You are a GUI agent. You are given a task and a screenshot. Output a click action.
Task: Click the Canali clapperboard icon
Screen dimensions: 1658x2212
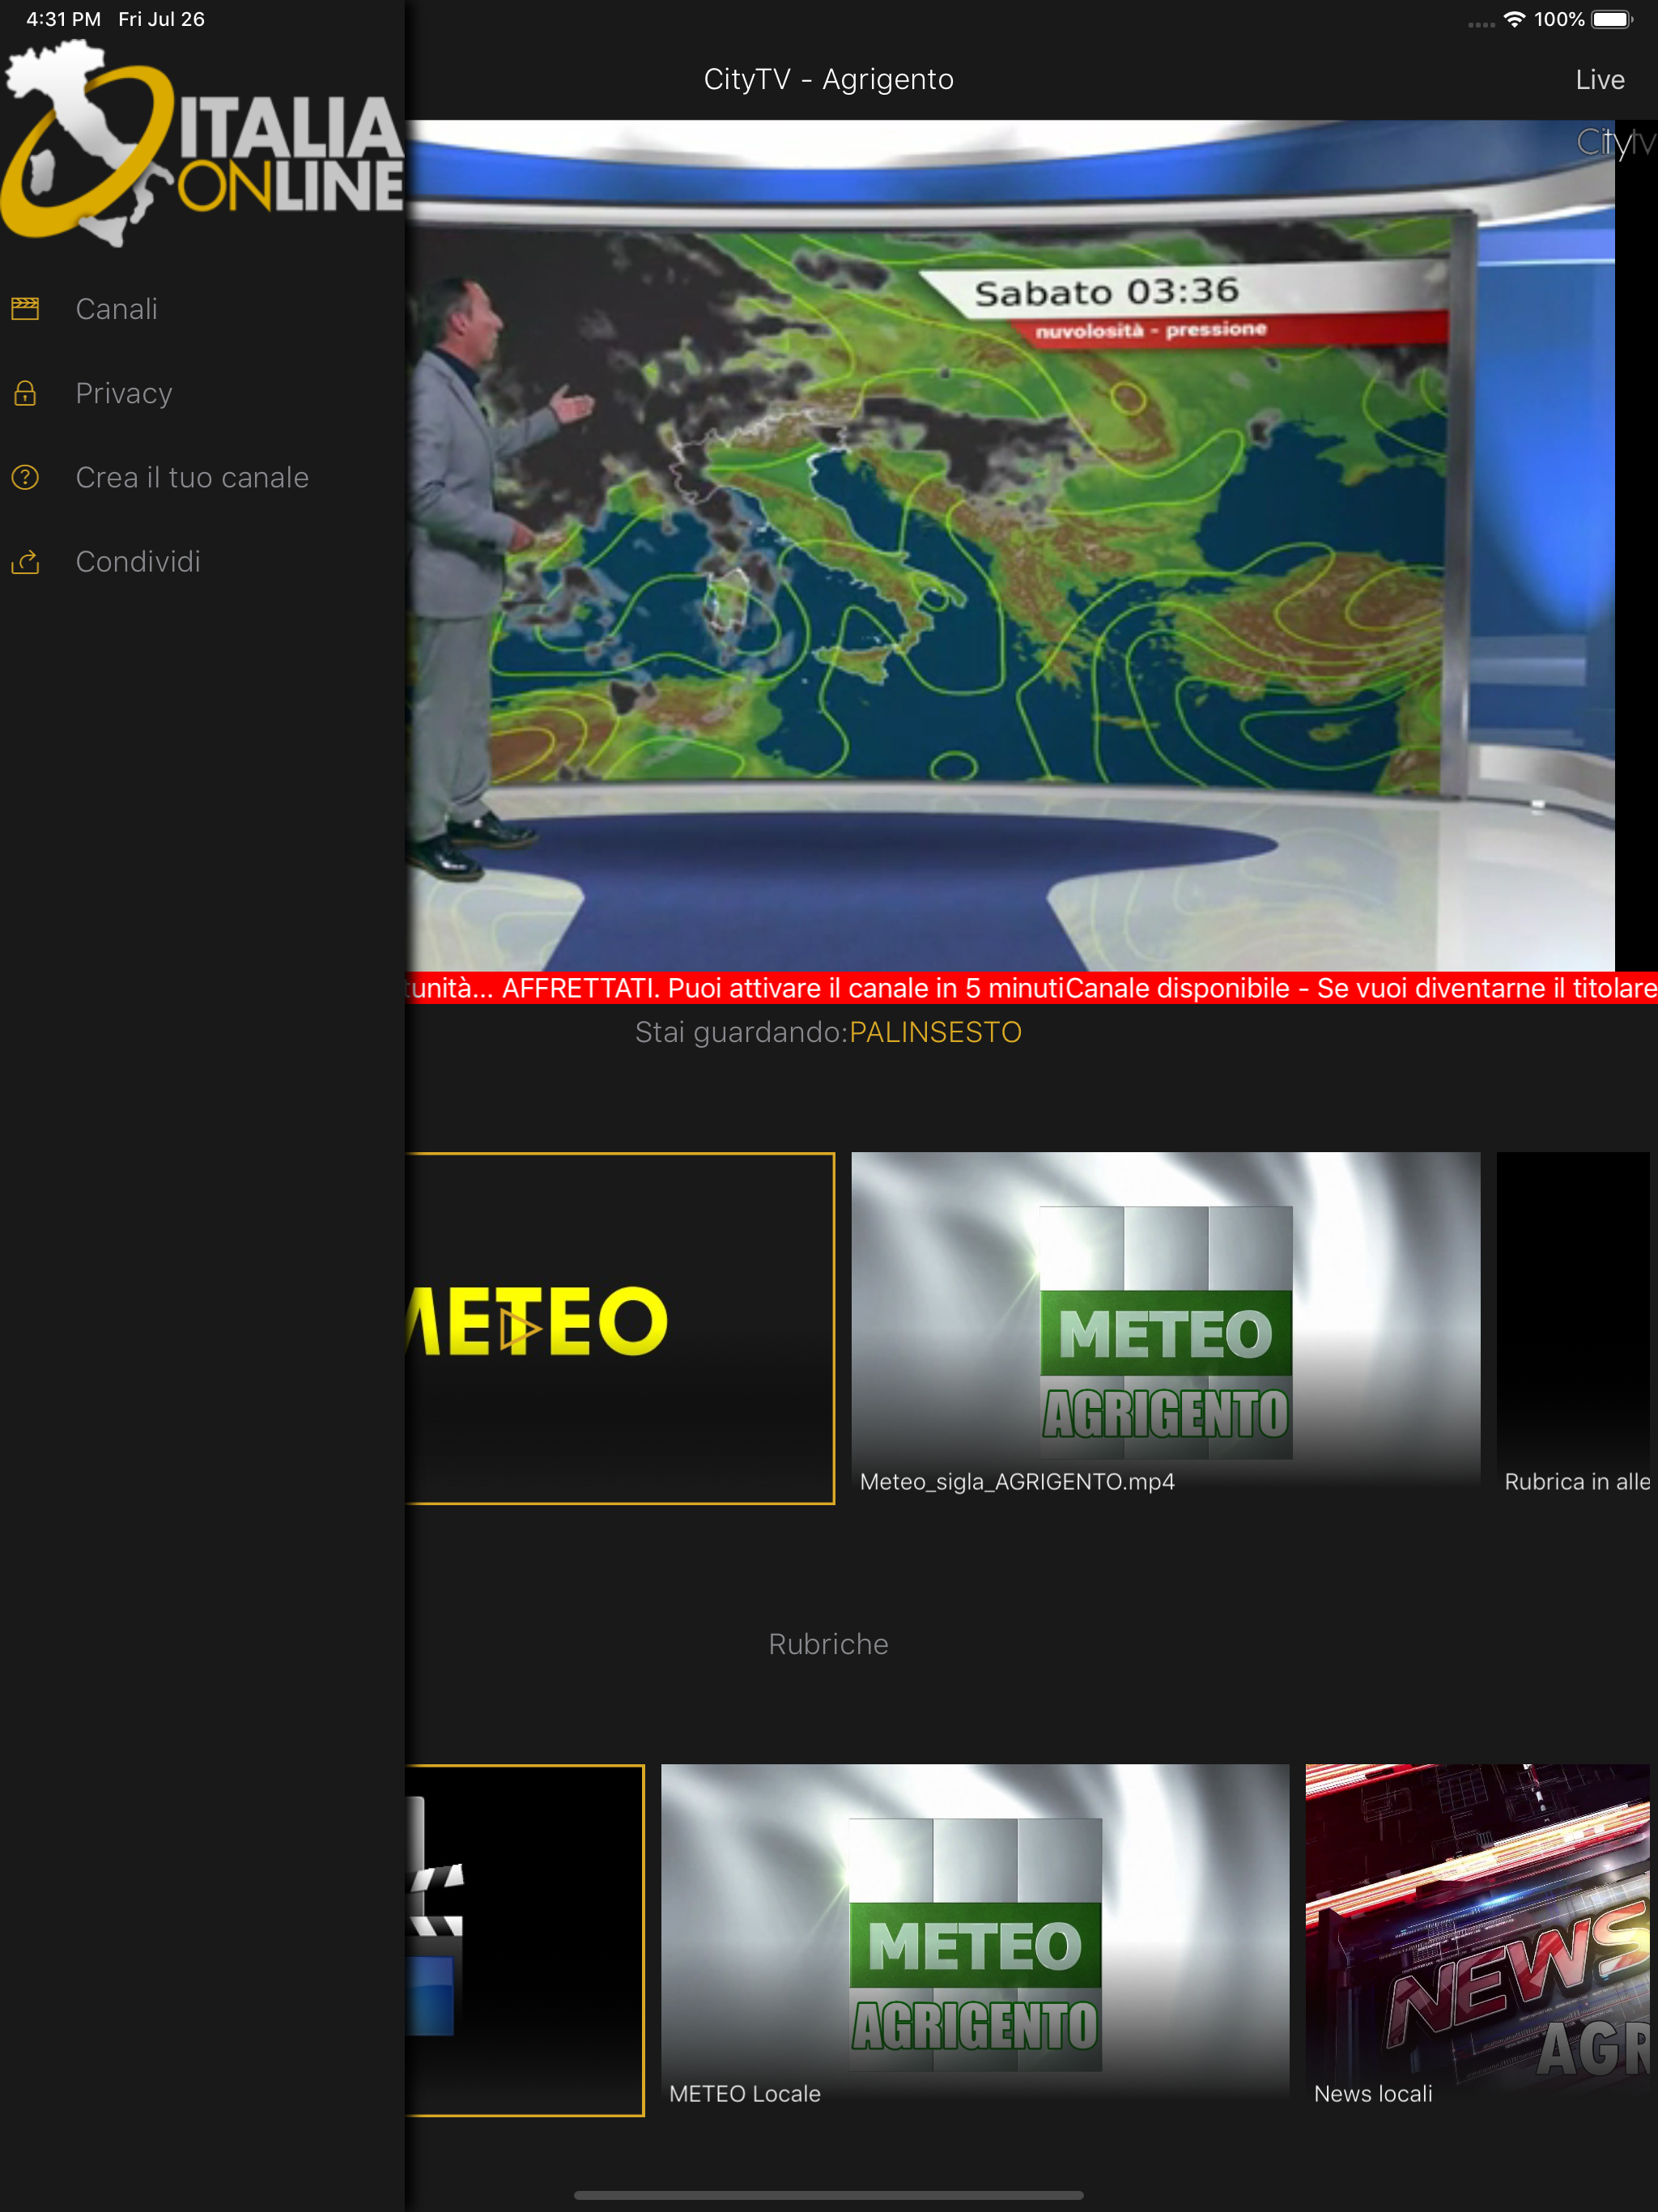tap(25, 309)
